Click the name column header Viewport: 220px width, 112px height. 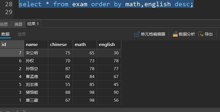(x=36, y=45)
